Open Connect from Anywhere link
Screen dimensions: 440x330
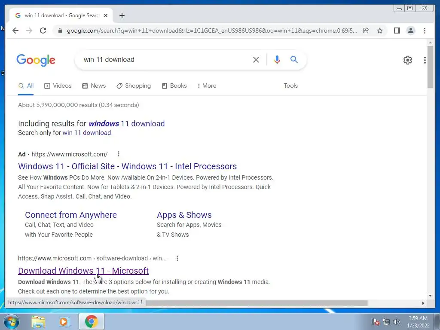(71, 215)
